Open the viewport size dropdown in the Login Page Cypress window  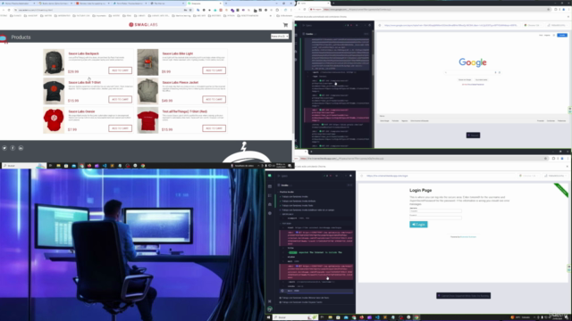(555, 176)
